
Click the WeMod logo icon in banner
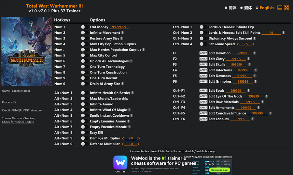120,162
